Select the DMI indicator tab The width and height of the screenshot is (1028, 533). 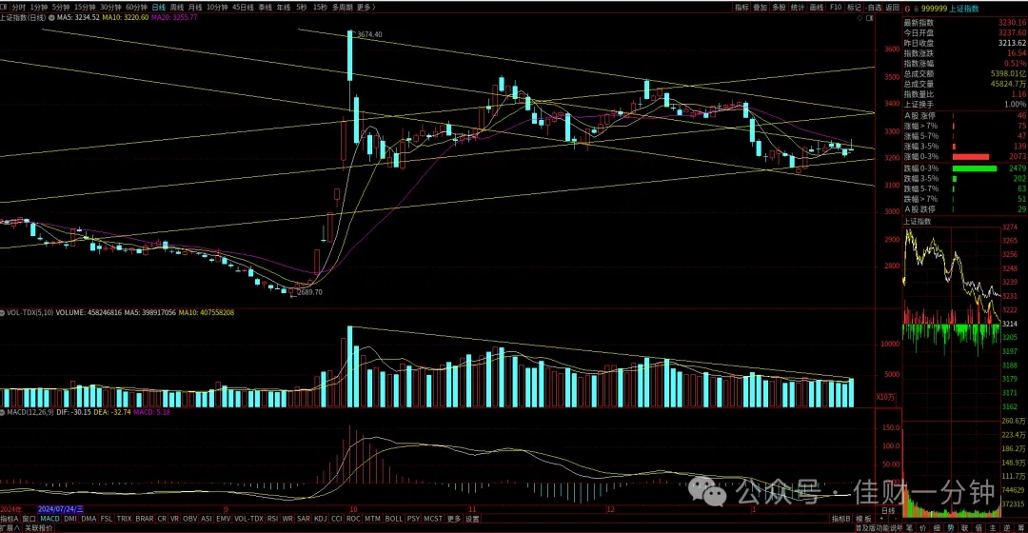(70, 519)
